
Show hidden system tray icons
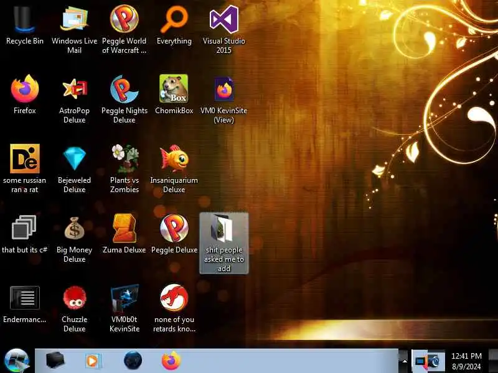pyautogui.click(x=405, y=361)
